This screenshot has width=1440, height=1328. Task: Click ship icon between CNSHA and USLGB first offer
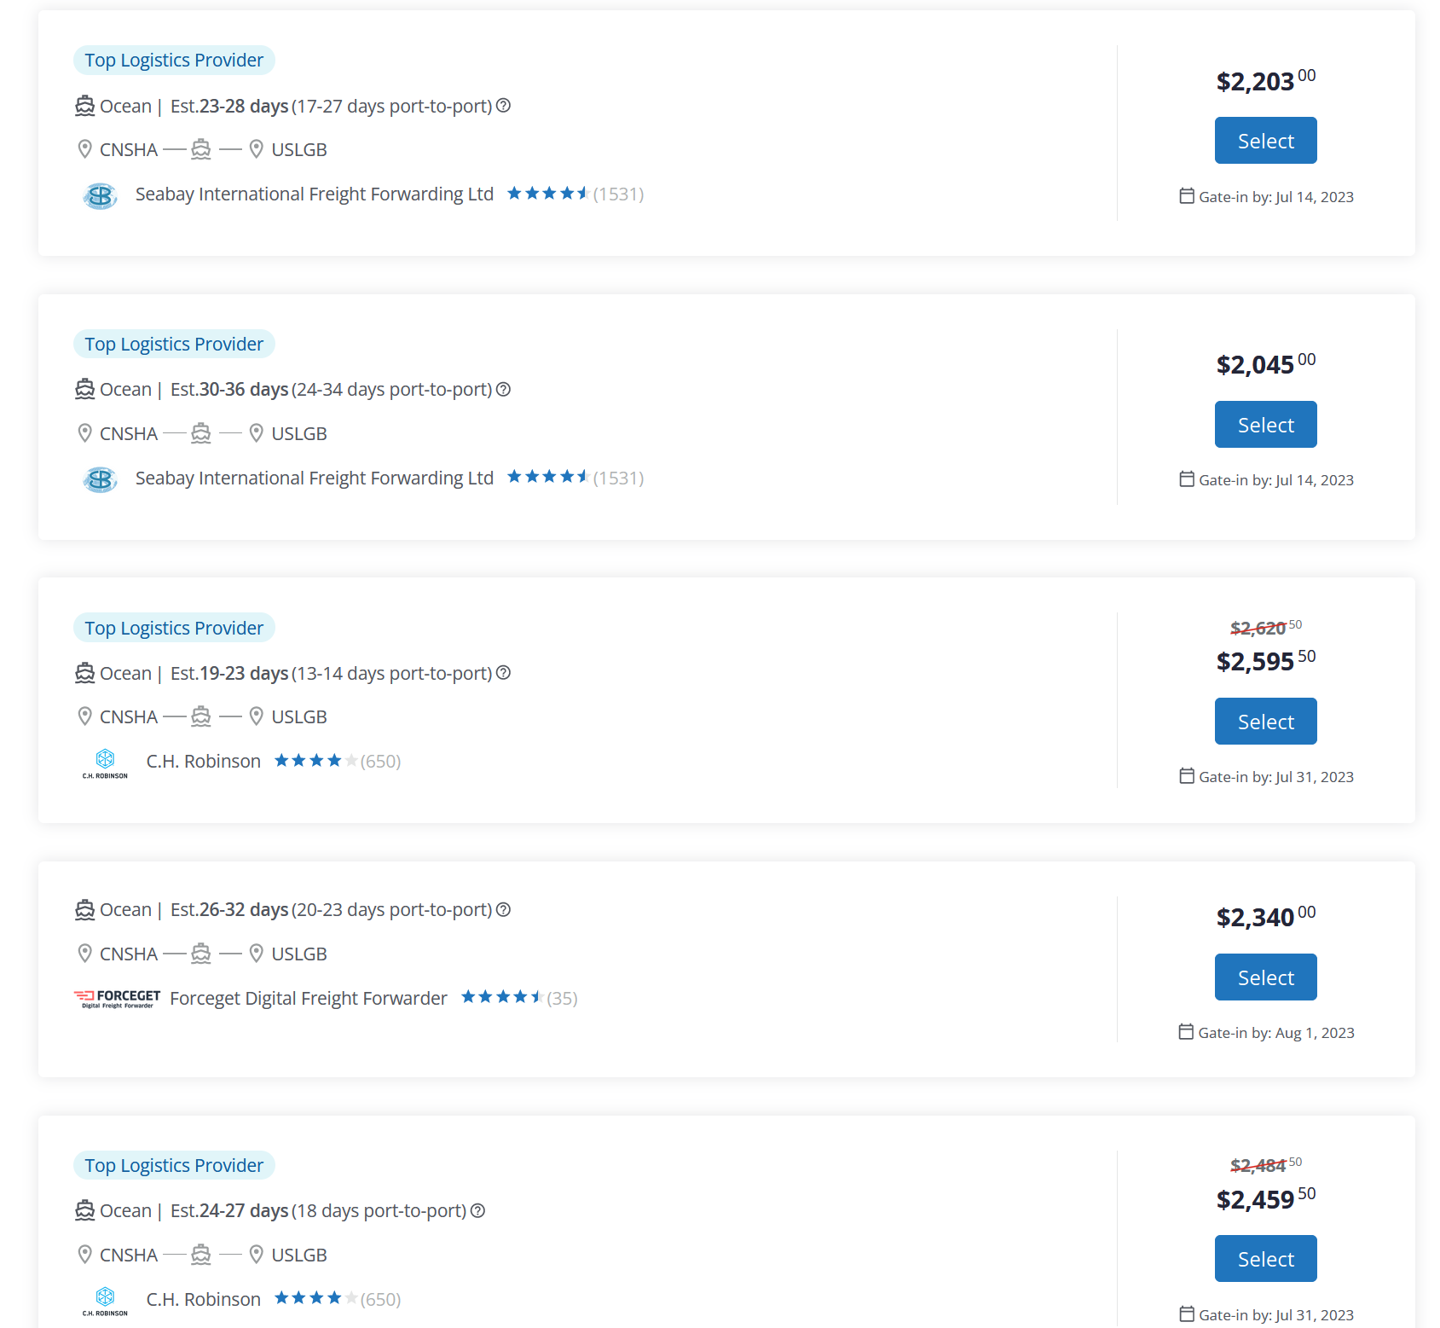[201, 150]
